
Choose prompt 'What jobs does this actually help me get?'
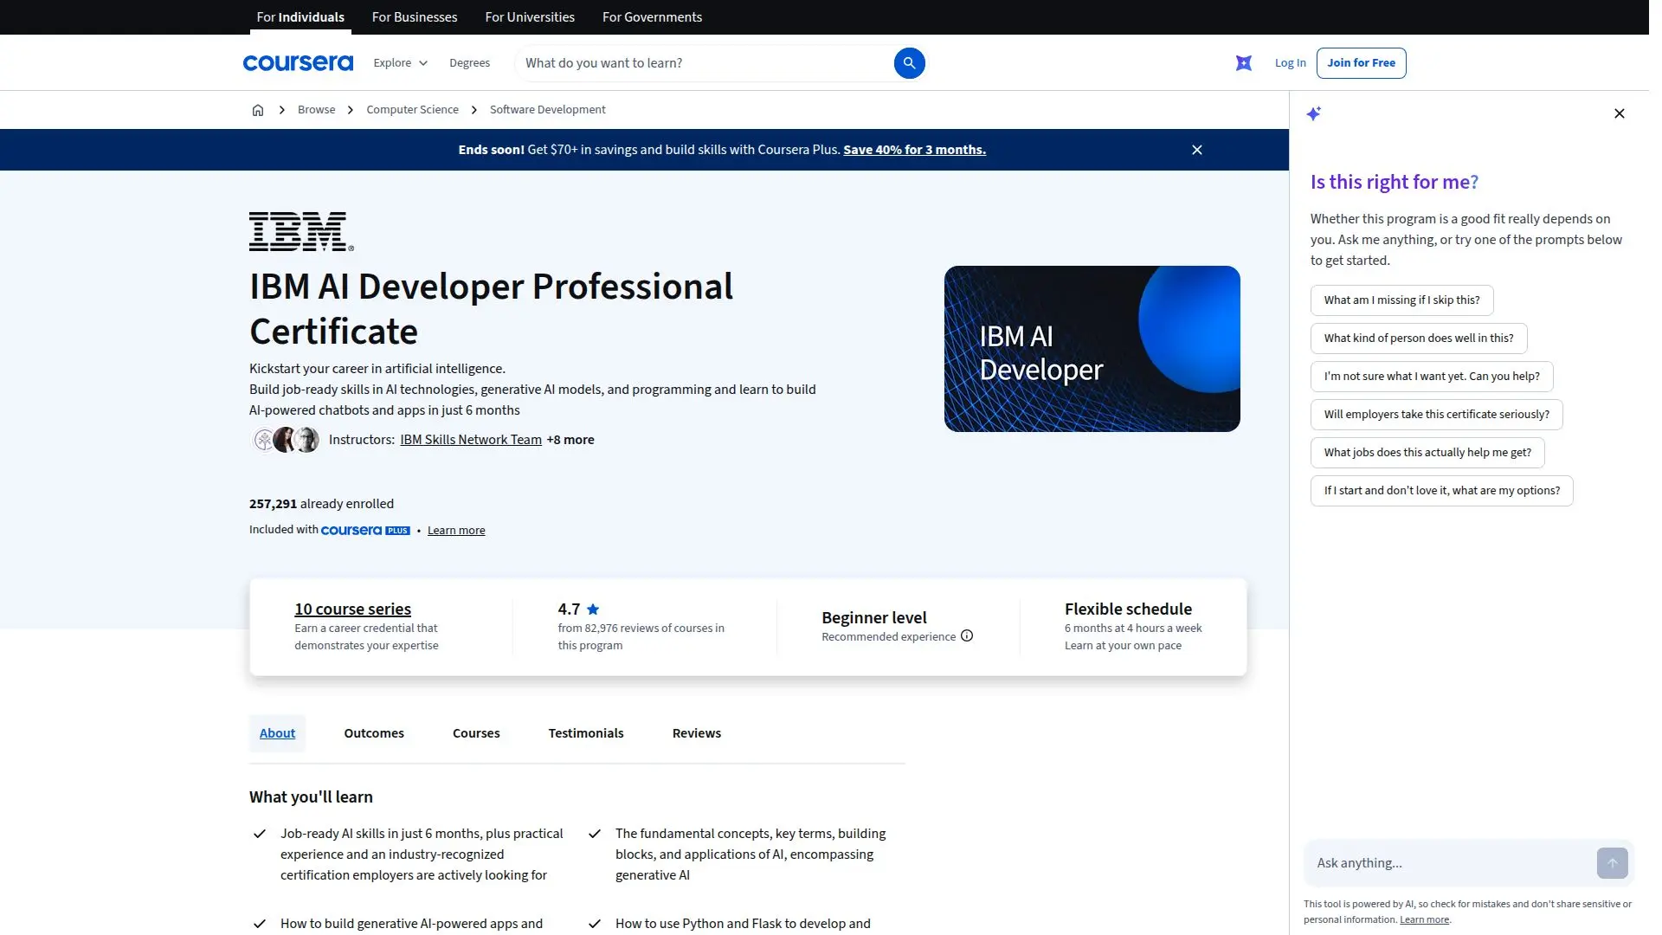[1427, 453]
